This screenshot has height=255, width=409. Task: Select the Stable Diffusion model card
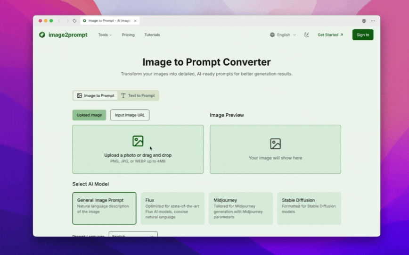[x=309, y=208]
